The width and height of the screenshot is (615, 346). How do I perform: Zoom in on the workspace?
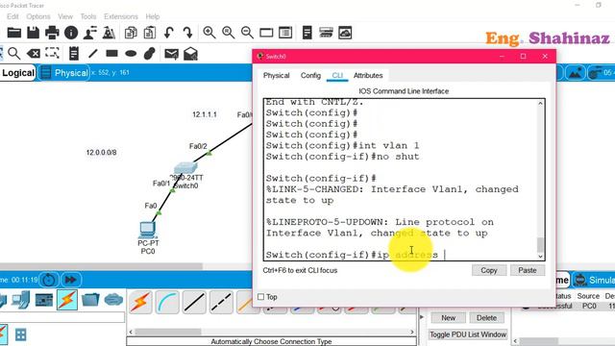click(x=209, y=33)
